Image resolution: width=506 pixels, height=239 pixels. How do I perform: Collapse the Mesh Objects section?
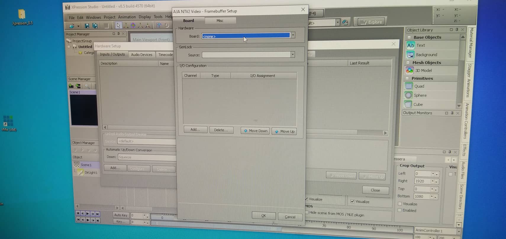coord(408,63)
